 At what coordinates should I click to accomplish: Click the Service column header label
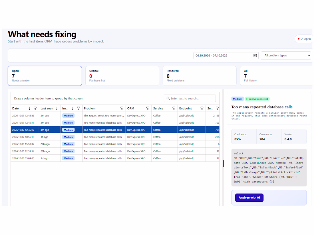(158, 108)
